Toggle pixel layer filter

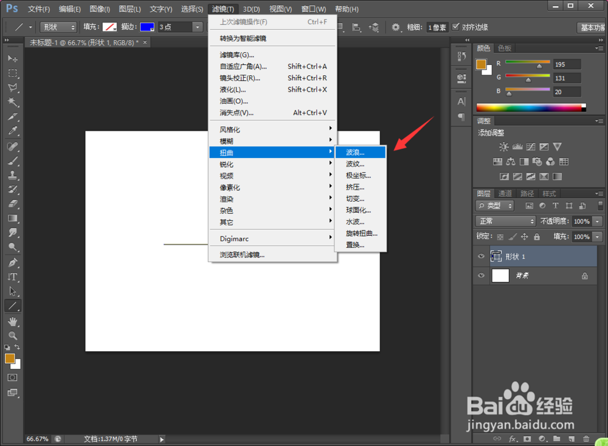(530, 206)
